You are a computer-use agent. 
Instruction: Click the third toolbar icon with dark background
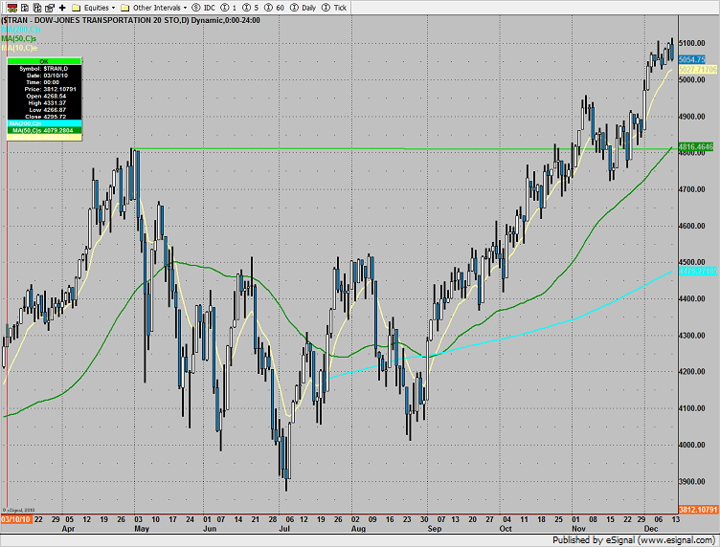(37, 8)
